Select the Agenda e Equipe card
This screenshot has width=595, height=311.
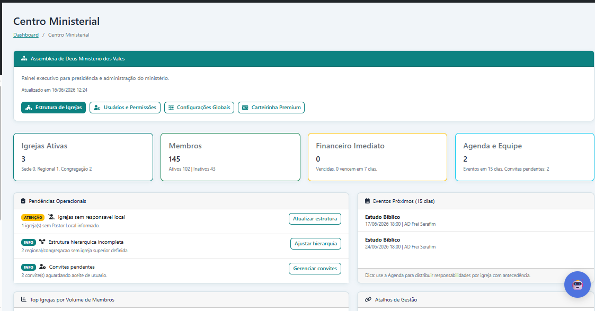[525, 157]
